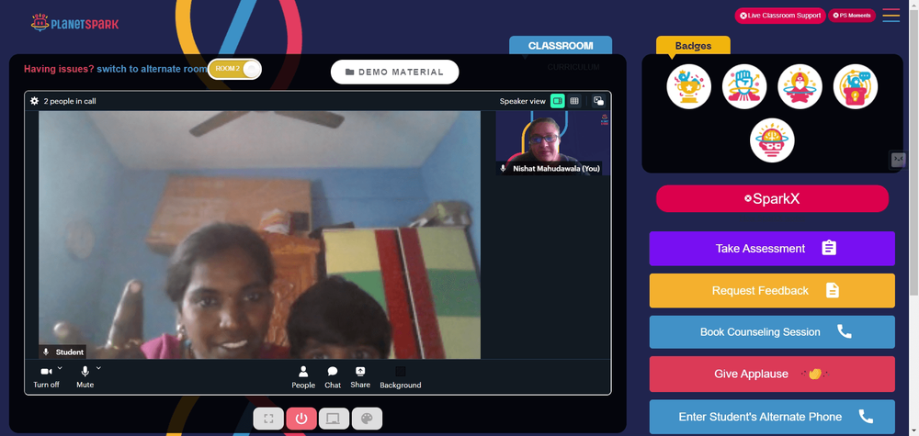919x436 pixels.
Task: Click Give Applause button
Action: tap(772, 374)
